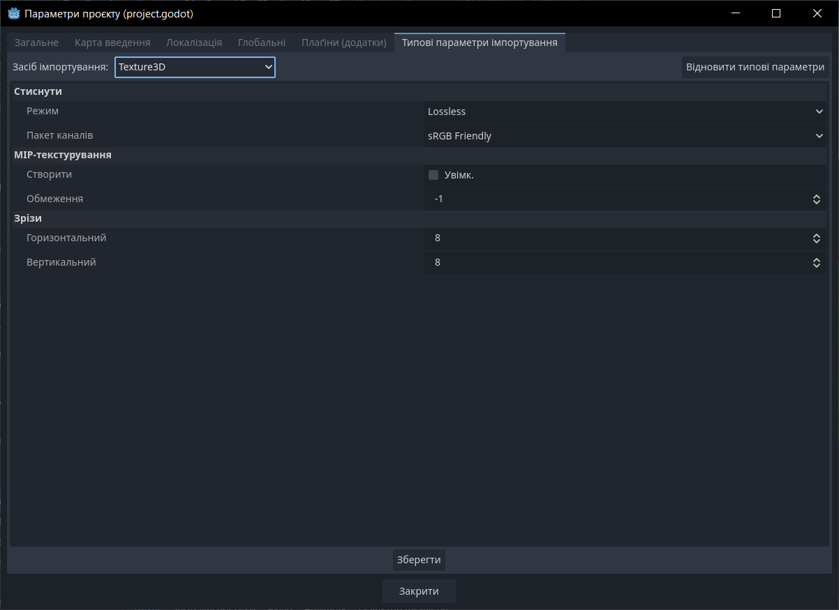839x610 pixels.
Task: Open Пакет каналів sRGB Friendly dropdown
Action: point(624,136)
